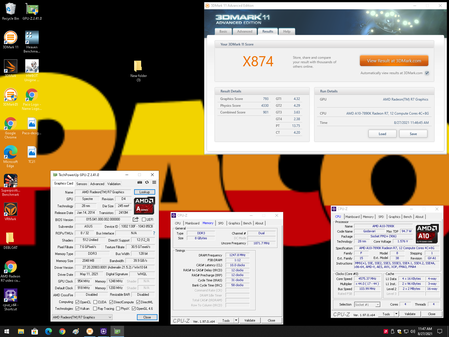Click Validate in the Memory CPU-Z window
The height and width of the screenshot is (337, 449).
tap(250, 320)
